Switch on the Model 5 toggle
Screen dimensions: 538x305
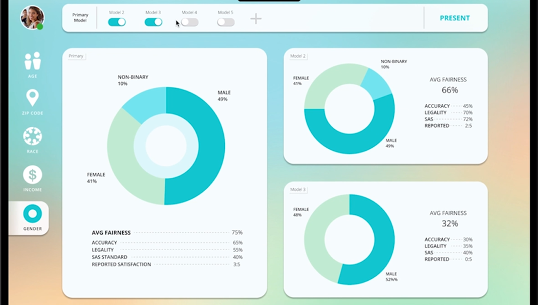tap(226, 22)
